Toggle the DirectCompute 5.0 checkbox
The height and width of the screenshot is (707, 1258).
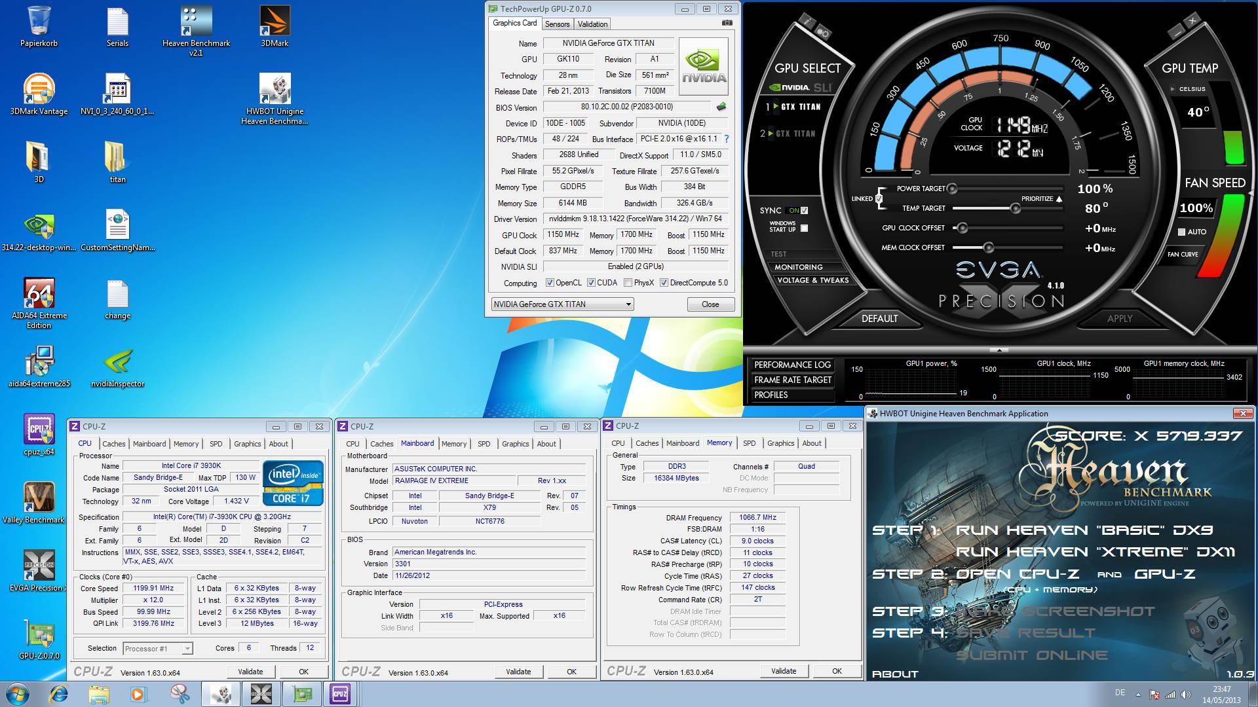coord(664,283)
